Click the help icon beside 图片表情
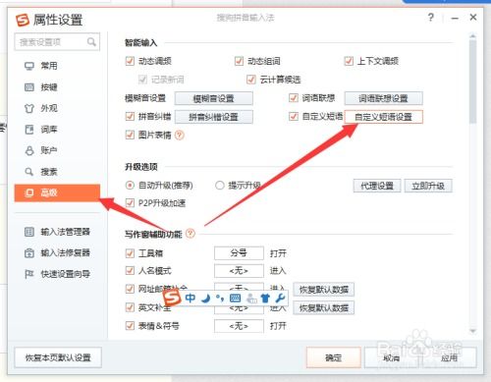The height and width of the screenshot is (382, 491). [x=180, y=135]
